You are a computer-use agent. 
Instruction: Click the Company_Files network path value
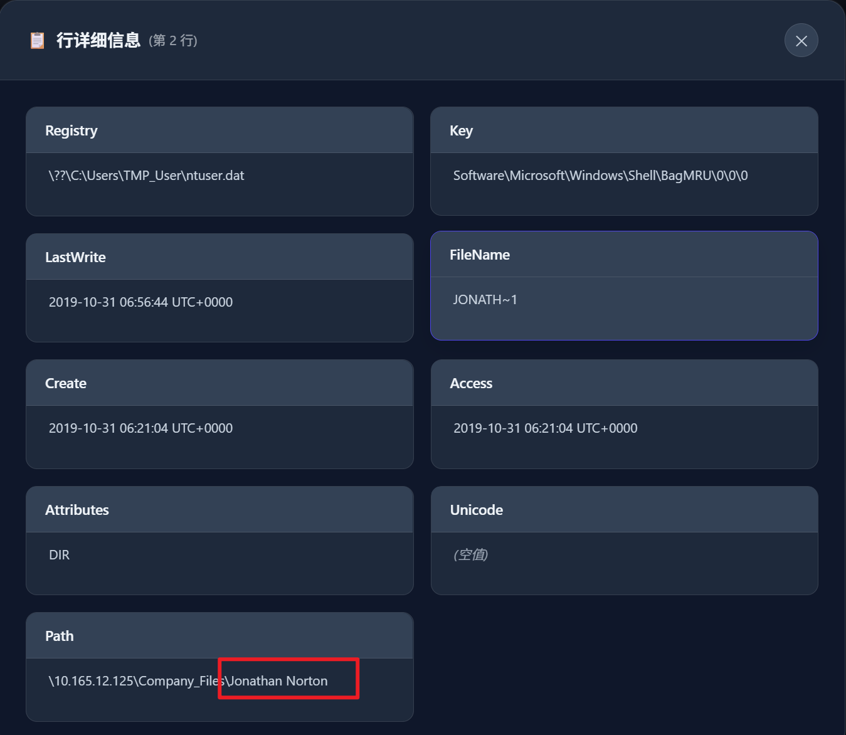(188, 681)
